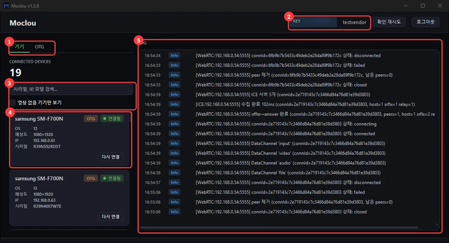Viewport: 449px width, 243px height.
Task: Click 다시 연결 on device R39N4007W7E
Action: (110, 216)
